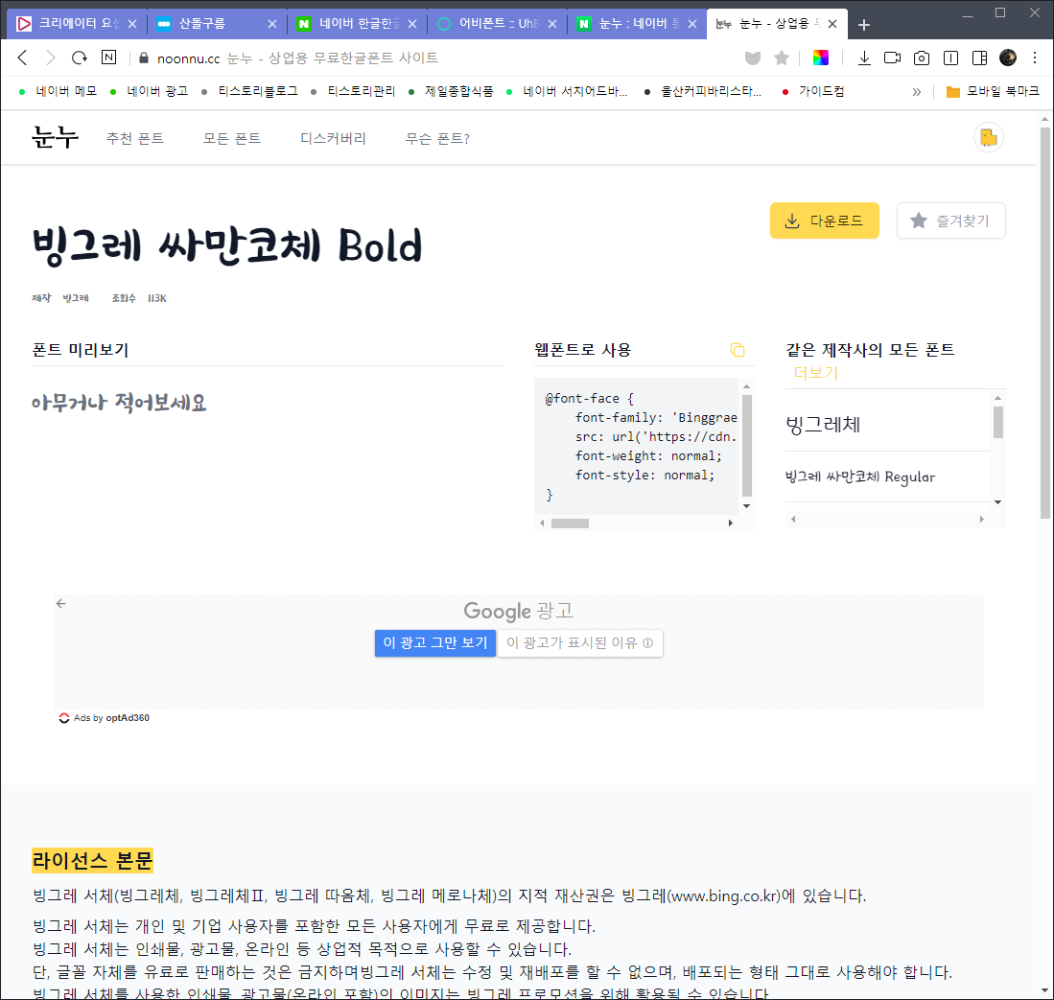Open the browser three-dot menu
Screen dimensions: 1054x1000
click(1035, 58)
